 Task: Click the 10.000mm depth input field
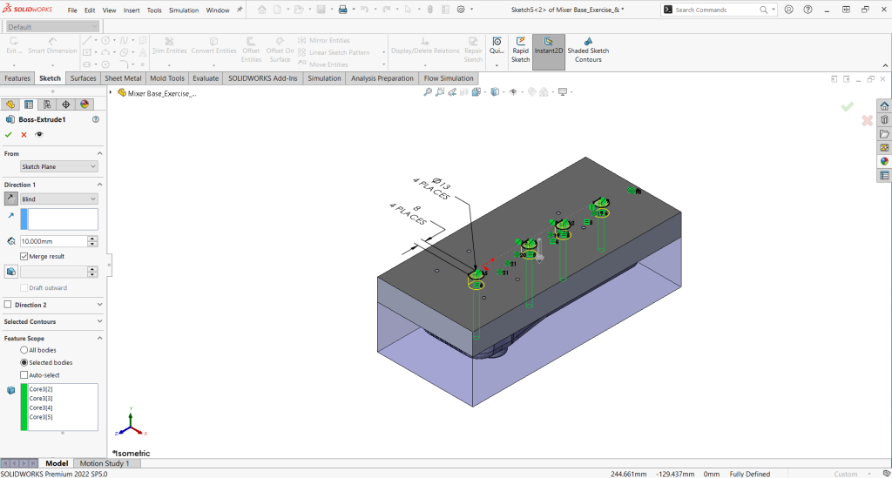[52, 241]
